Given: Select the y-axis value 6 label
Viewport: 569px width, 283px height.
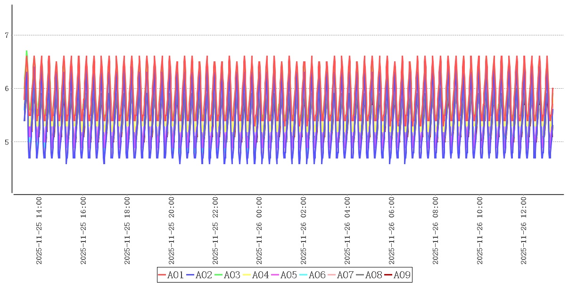Looking at the screenshot, I should [7, 89].
